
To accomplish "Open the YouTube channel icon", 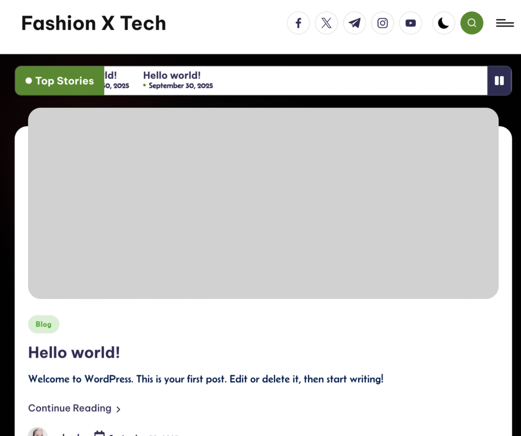I will point(411,23).
